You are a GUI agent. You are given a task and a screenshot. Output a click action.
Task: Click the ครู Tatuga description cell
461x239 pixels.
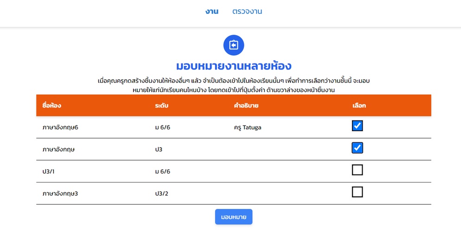[248, 127]
